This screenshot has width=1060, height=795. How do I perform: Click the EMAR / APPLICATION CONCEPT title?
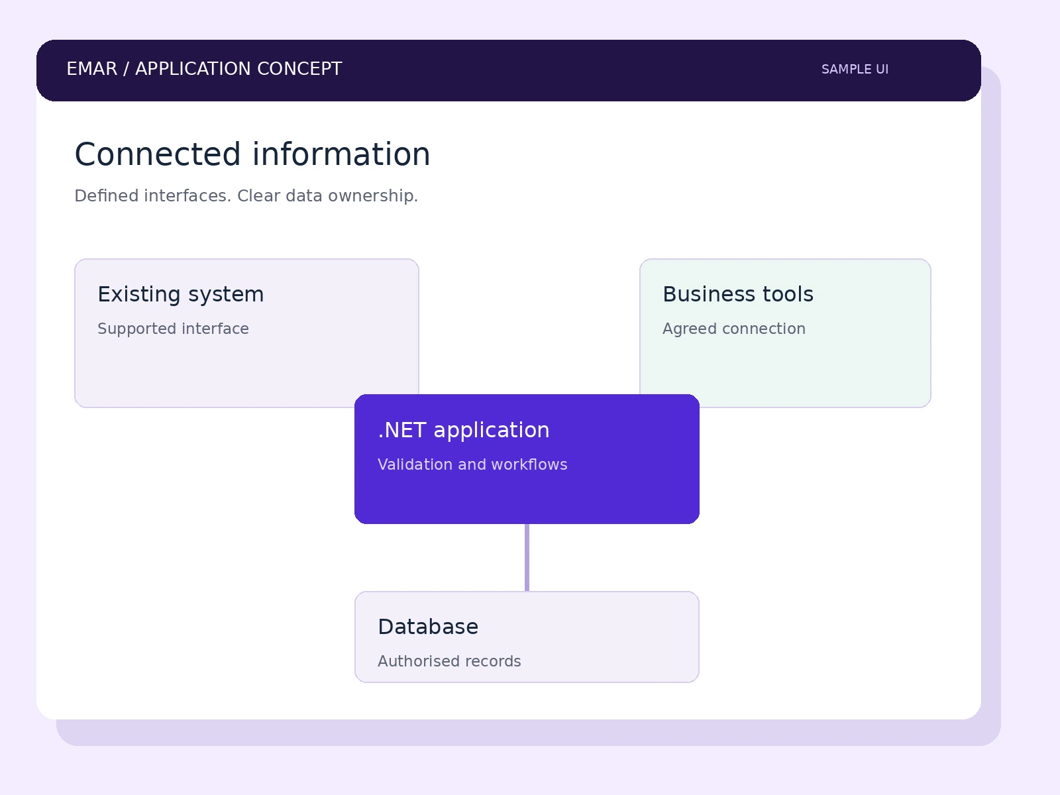pyautogui.click(x=204, y=69)
